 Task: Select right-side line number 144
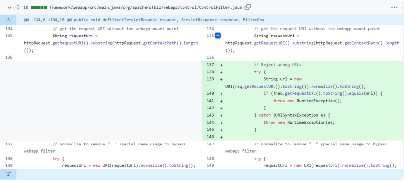(x=210, y=122)
